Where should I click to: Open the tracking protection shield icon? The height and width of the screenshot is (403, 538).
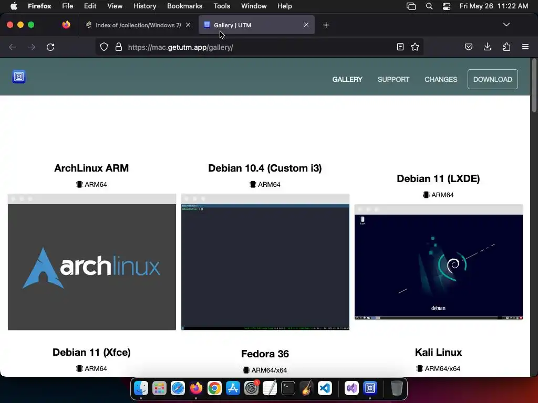(104, 47)
